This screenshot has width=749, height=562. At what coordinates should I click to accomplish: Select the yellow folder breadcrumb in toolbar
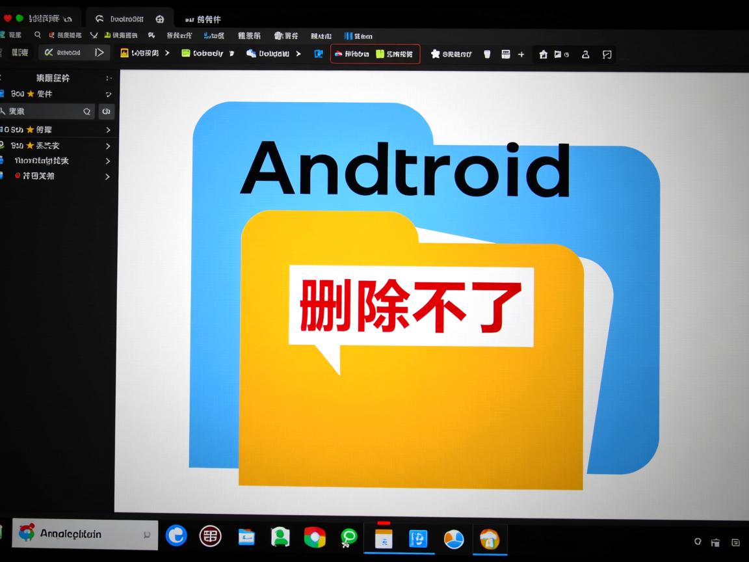pos(140,53)
